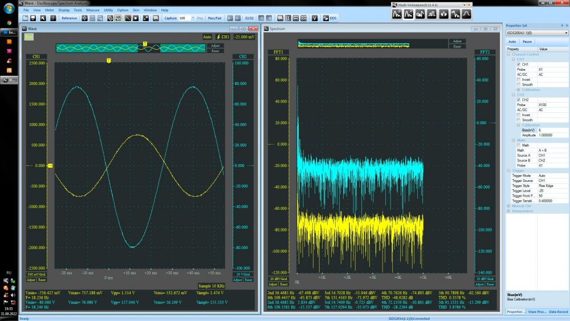Open the Measure menu
This screenshot has height=321, width=570.
pos(93,10)
